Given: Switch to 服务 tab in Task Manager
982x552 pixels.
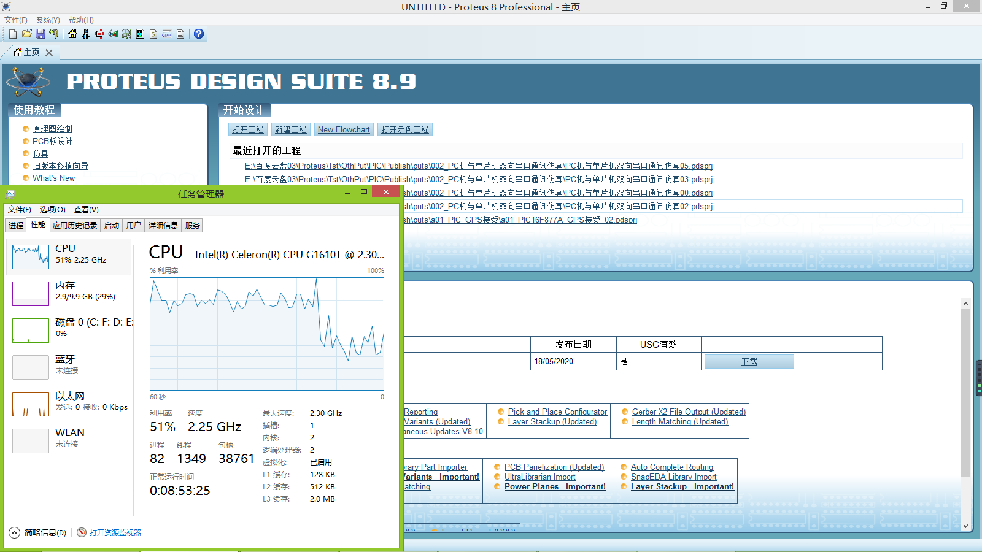Looking at the screenshot, I should click(x=193, y=226).
